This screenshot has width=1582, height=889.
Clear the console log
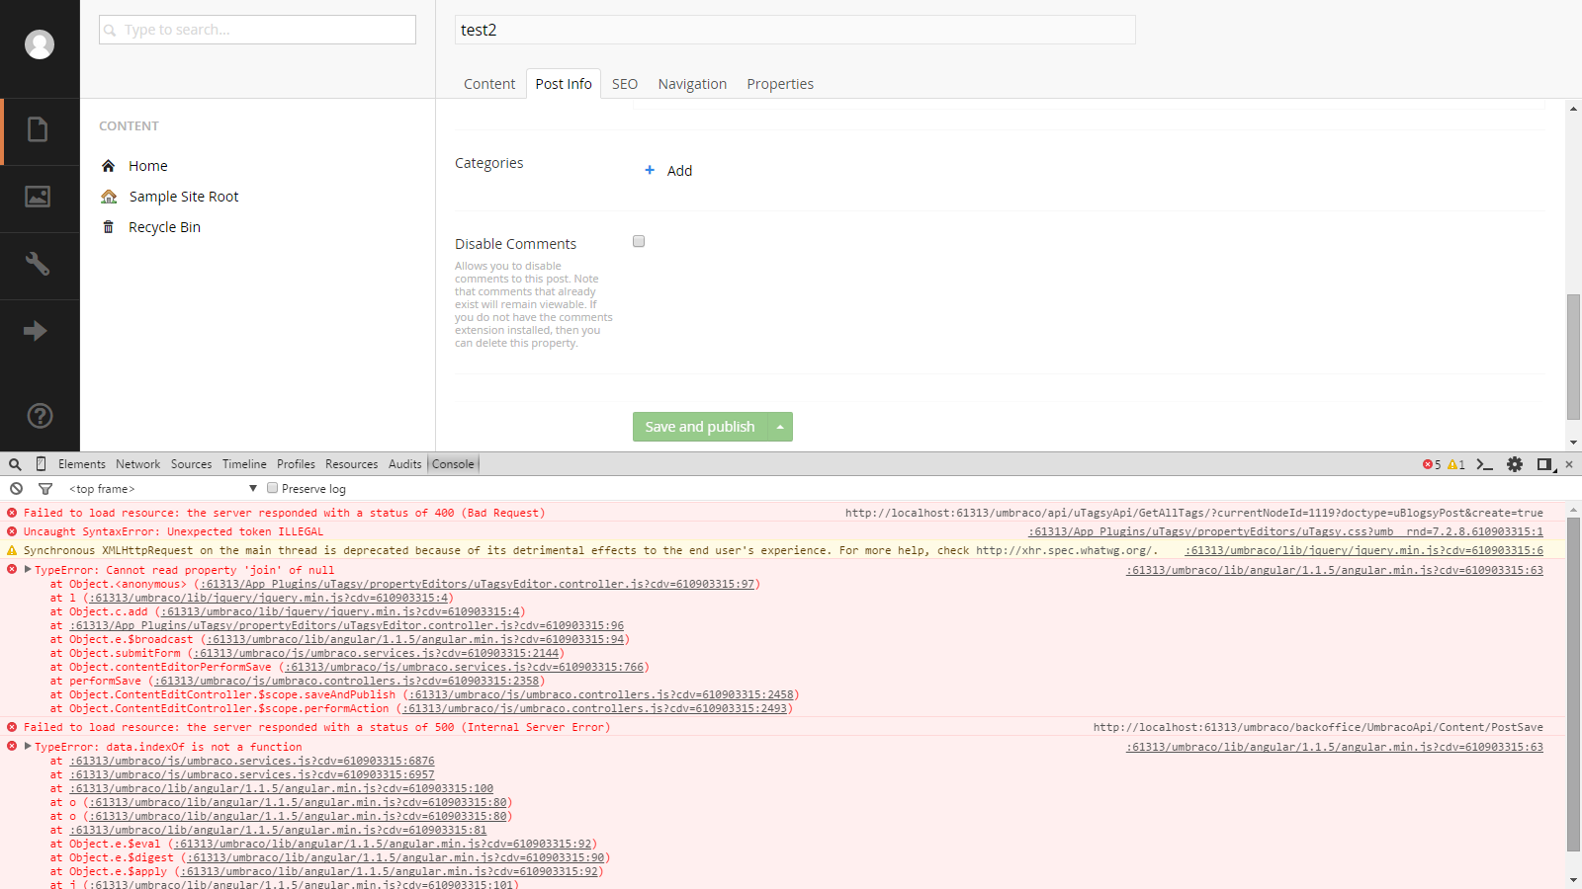(16, 489)
